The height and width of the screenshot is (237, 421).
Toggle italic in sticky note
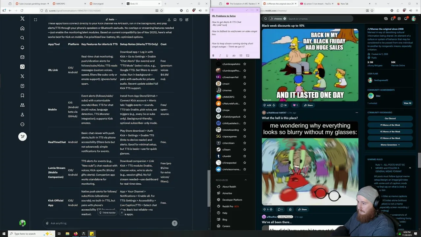220,56
